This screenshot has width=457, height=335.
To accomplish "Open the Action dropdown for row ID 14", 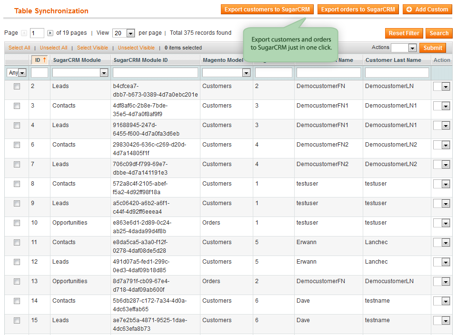I will coord(442,301).
